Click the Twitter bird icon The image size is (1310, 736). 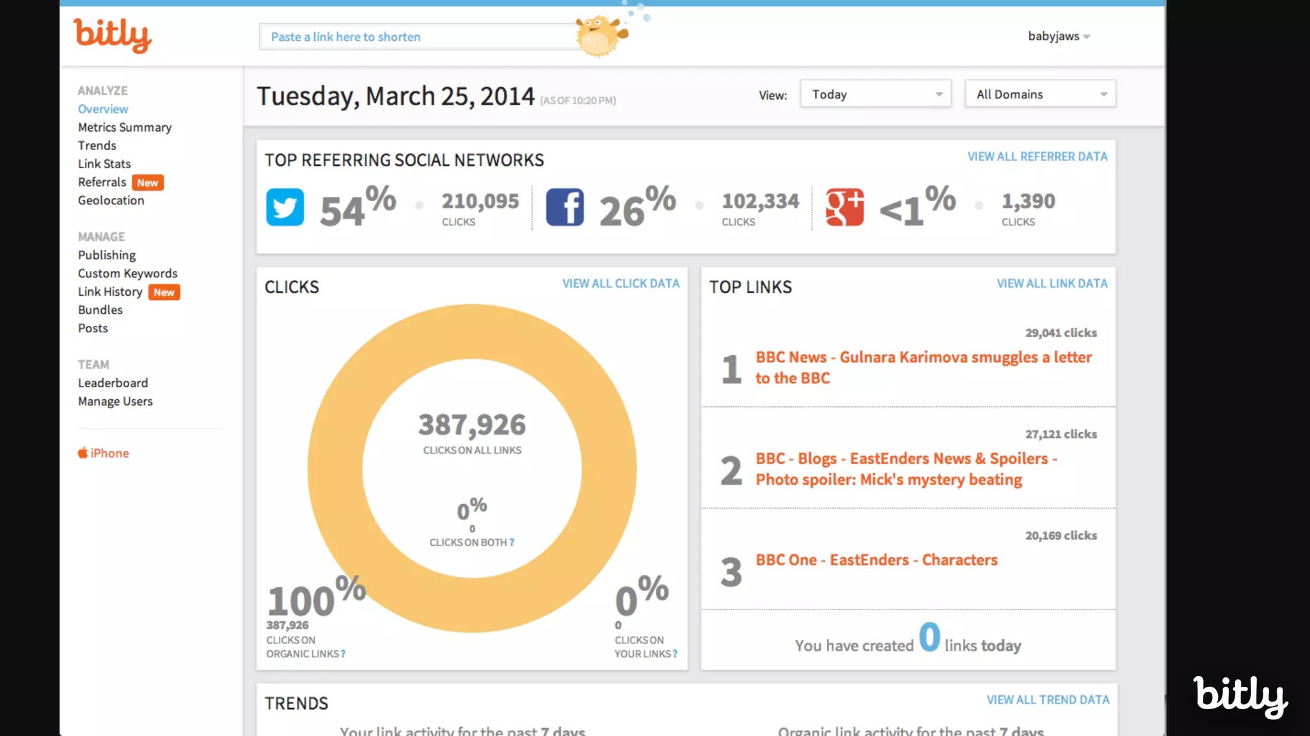pos(285,207)
